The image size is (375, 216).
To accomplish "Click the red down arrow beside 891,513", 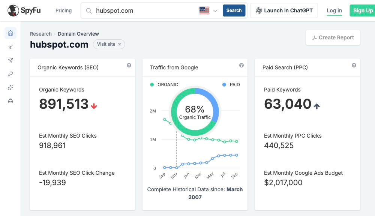I will (x=94, y=106).
